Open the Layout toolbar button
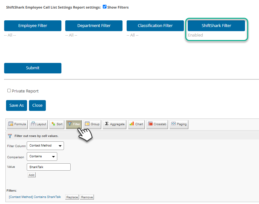 click(38, 124)
